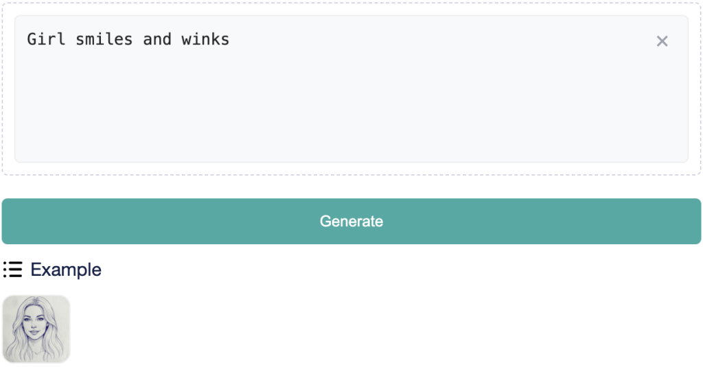Screen dimensions: 703x367
Task: Click the "Example" heading text
Action: 66,270
